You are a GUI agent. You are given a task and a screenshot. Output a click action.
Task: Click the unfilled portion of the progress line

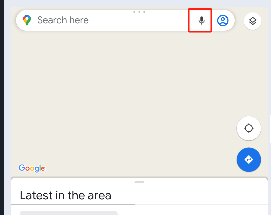201,204
